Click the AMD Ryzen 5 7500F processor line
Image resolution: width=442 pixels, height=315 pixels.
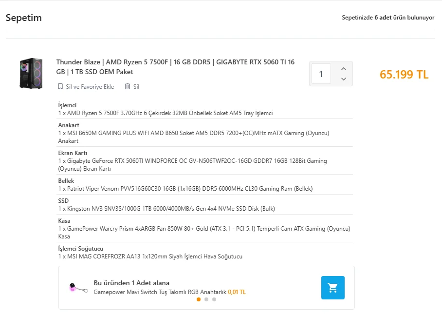166,113
